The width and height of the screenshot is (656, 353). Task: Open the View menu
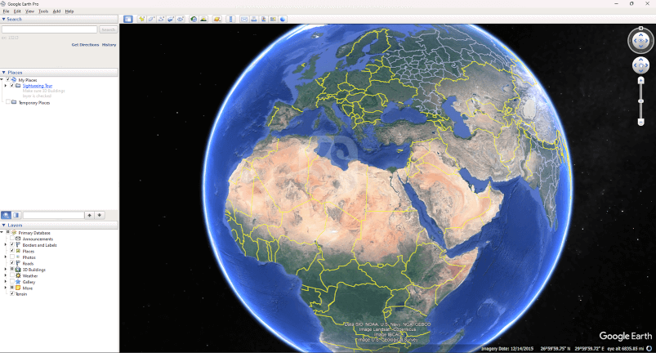point(29,11)
